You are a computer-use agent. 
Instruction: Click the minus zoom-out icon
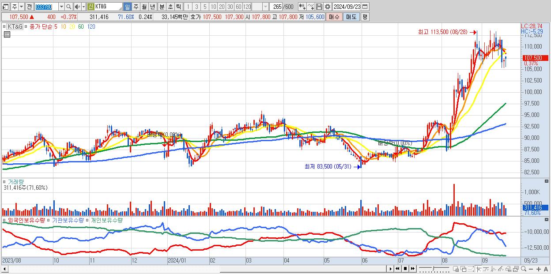coord(531,269)
